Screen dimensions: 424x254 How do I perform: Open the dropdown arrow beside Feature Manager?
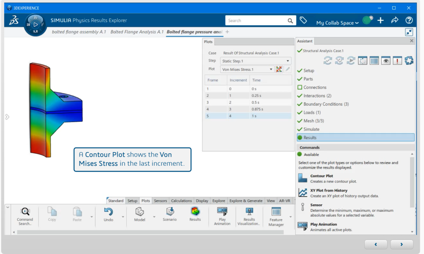(291, 217)
